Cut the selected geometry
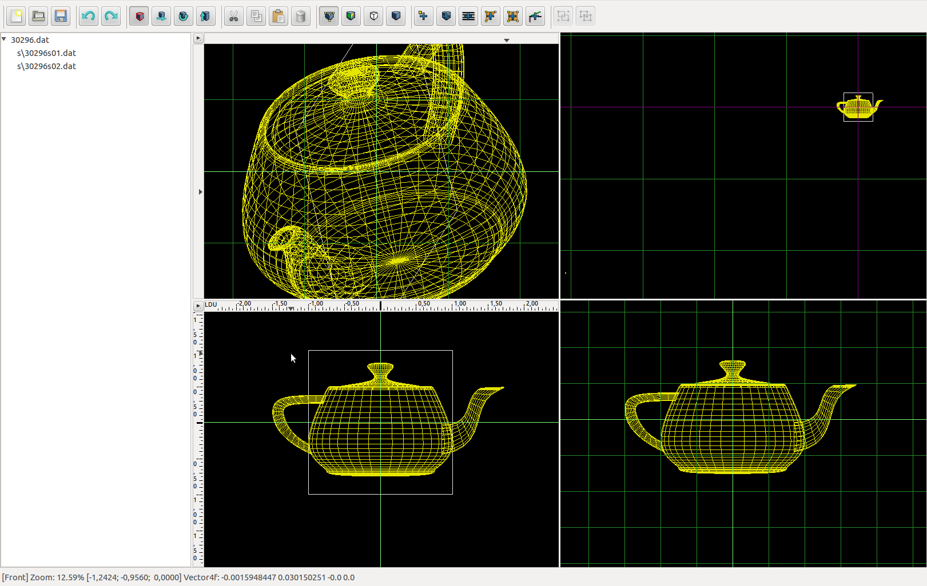The height and width of the screenshot is (586, 927). coord(233,16)
